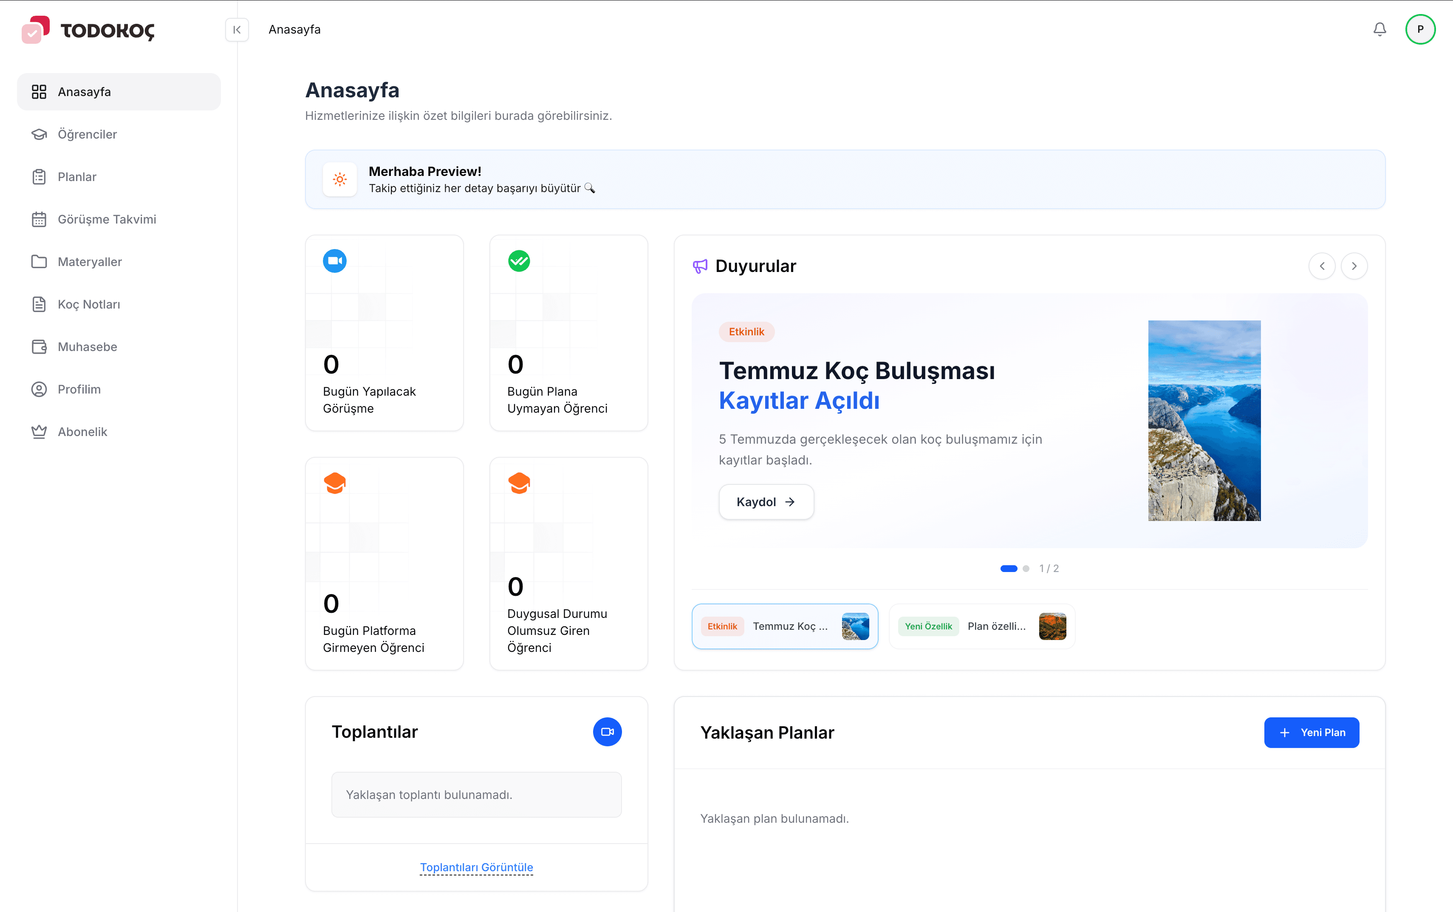This screenshot has height=912, width=1453.
Task: Show previous announcement with left chevron
Action: pos(1322,266)
